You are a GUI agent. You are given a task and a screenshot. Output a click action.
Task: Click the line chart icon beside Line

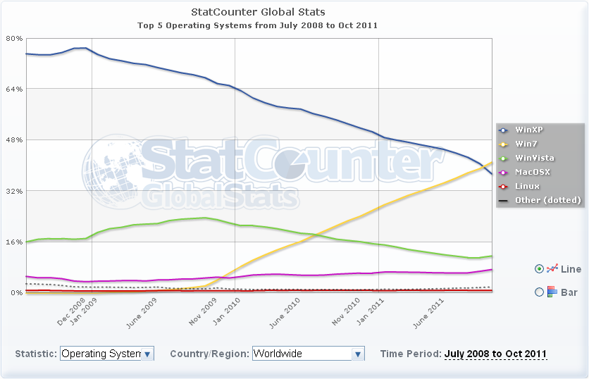(x=552, y=268)
